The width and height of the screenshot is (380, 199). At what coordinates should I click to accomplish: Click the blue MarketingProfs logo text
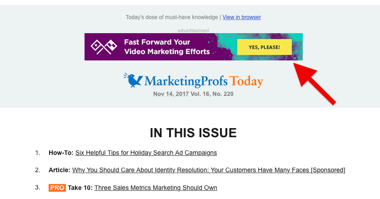click(x=186, y=81)
